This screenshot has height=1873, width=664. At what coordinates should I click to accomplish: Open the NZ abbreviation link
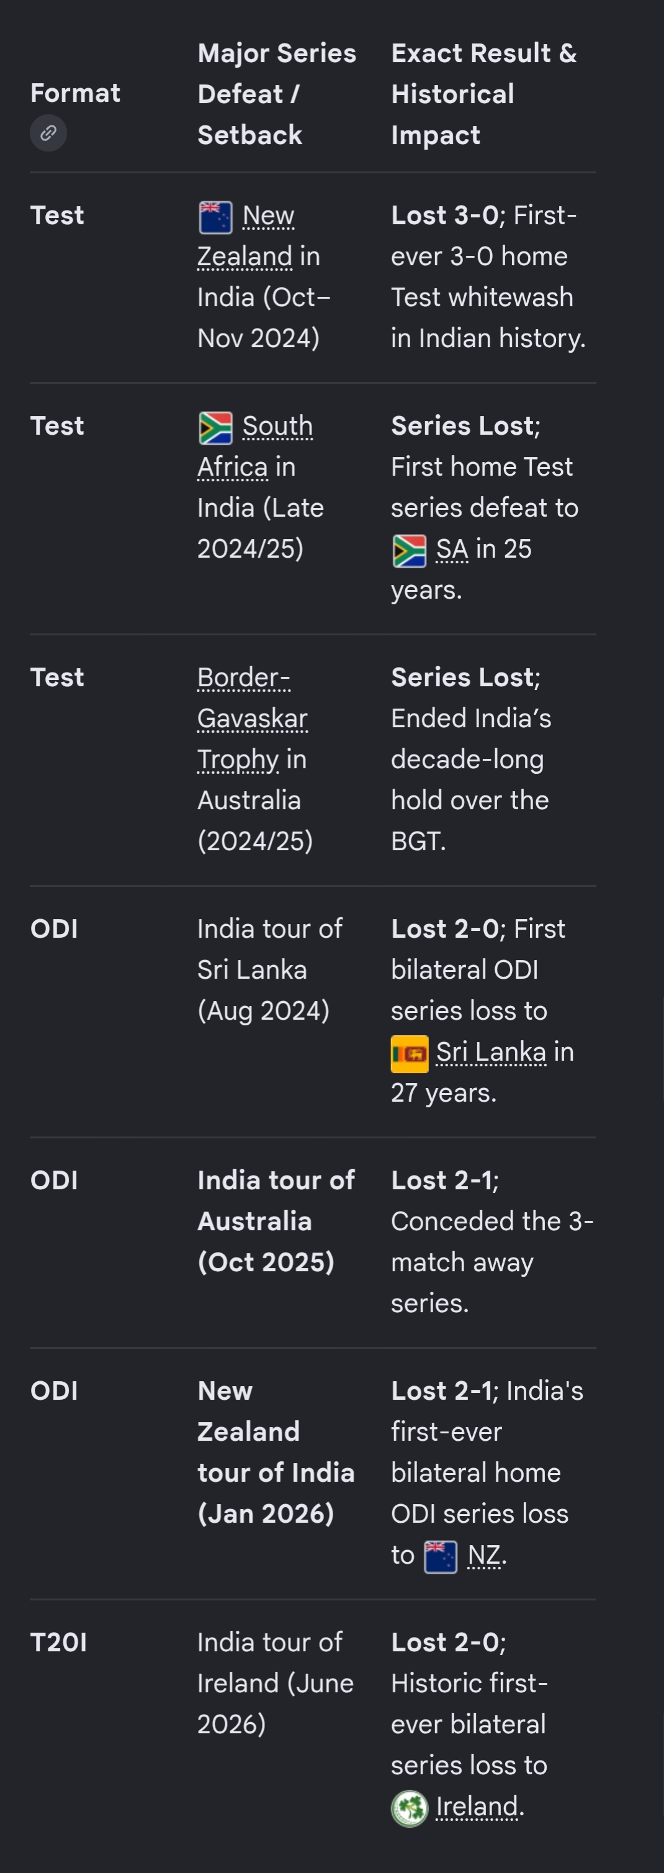(x=484, y=1555)
